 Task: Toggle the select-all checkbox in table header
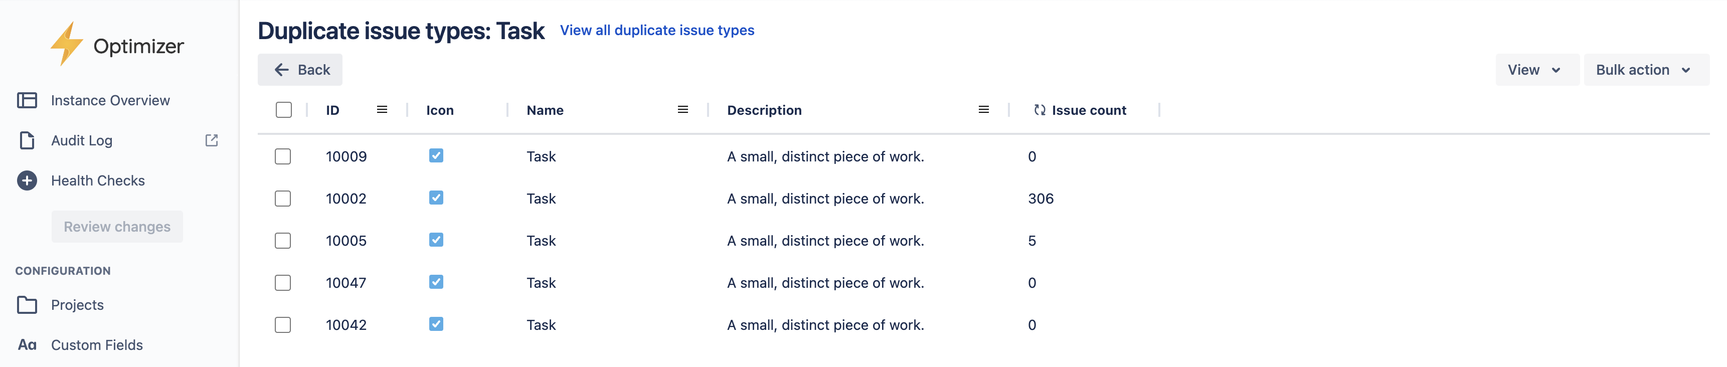[284, 110]
